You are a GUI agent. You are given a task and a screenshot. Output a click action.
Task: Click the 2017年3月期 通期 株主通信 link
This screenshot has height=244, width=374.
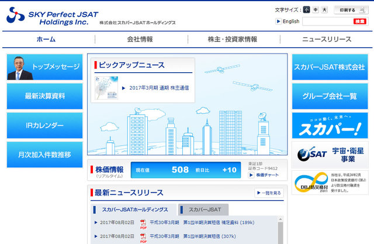click(x=158, y=88)
